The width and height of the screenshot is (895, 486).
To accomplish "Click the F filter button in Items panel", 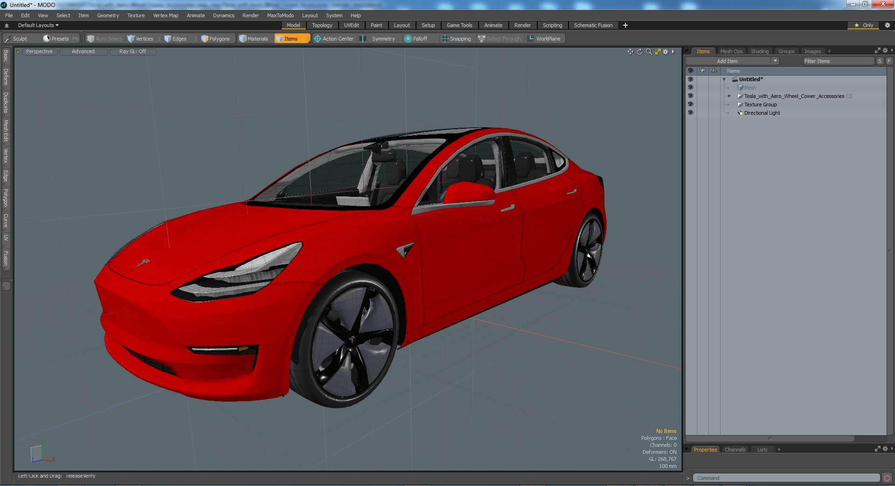I will tap(889, 61).
